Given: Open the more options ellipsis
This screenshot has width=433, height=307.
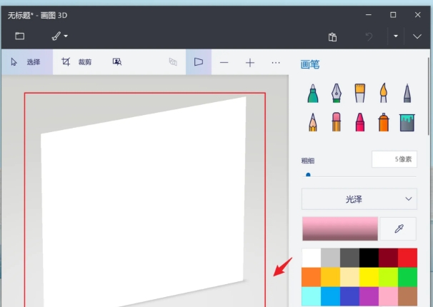Looking at the screenshot, I should [276, 63].
